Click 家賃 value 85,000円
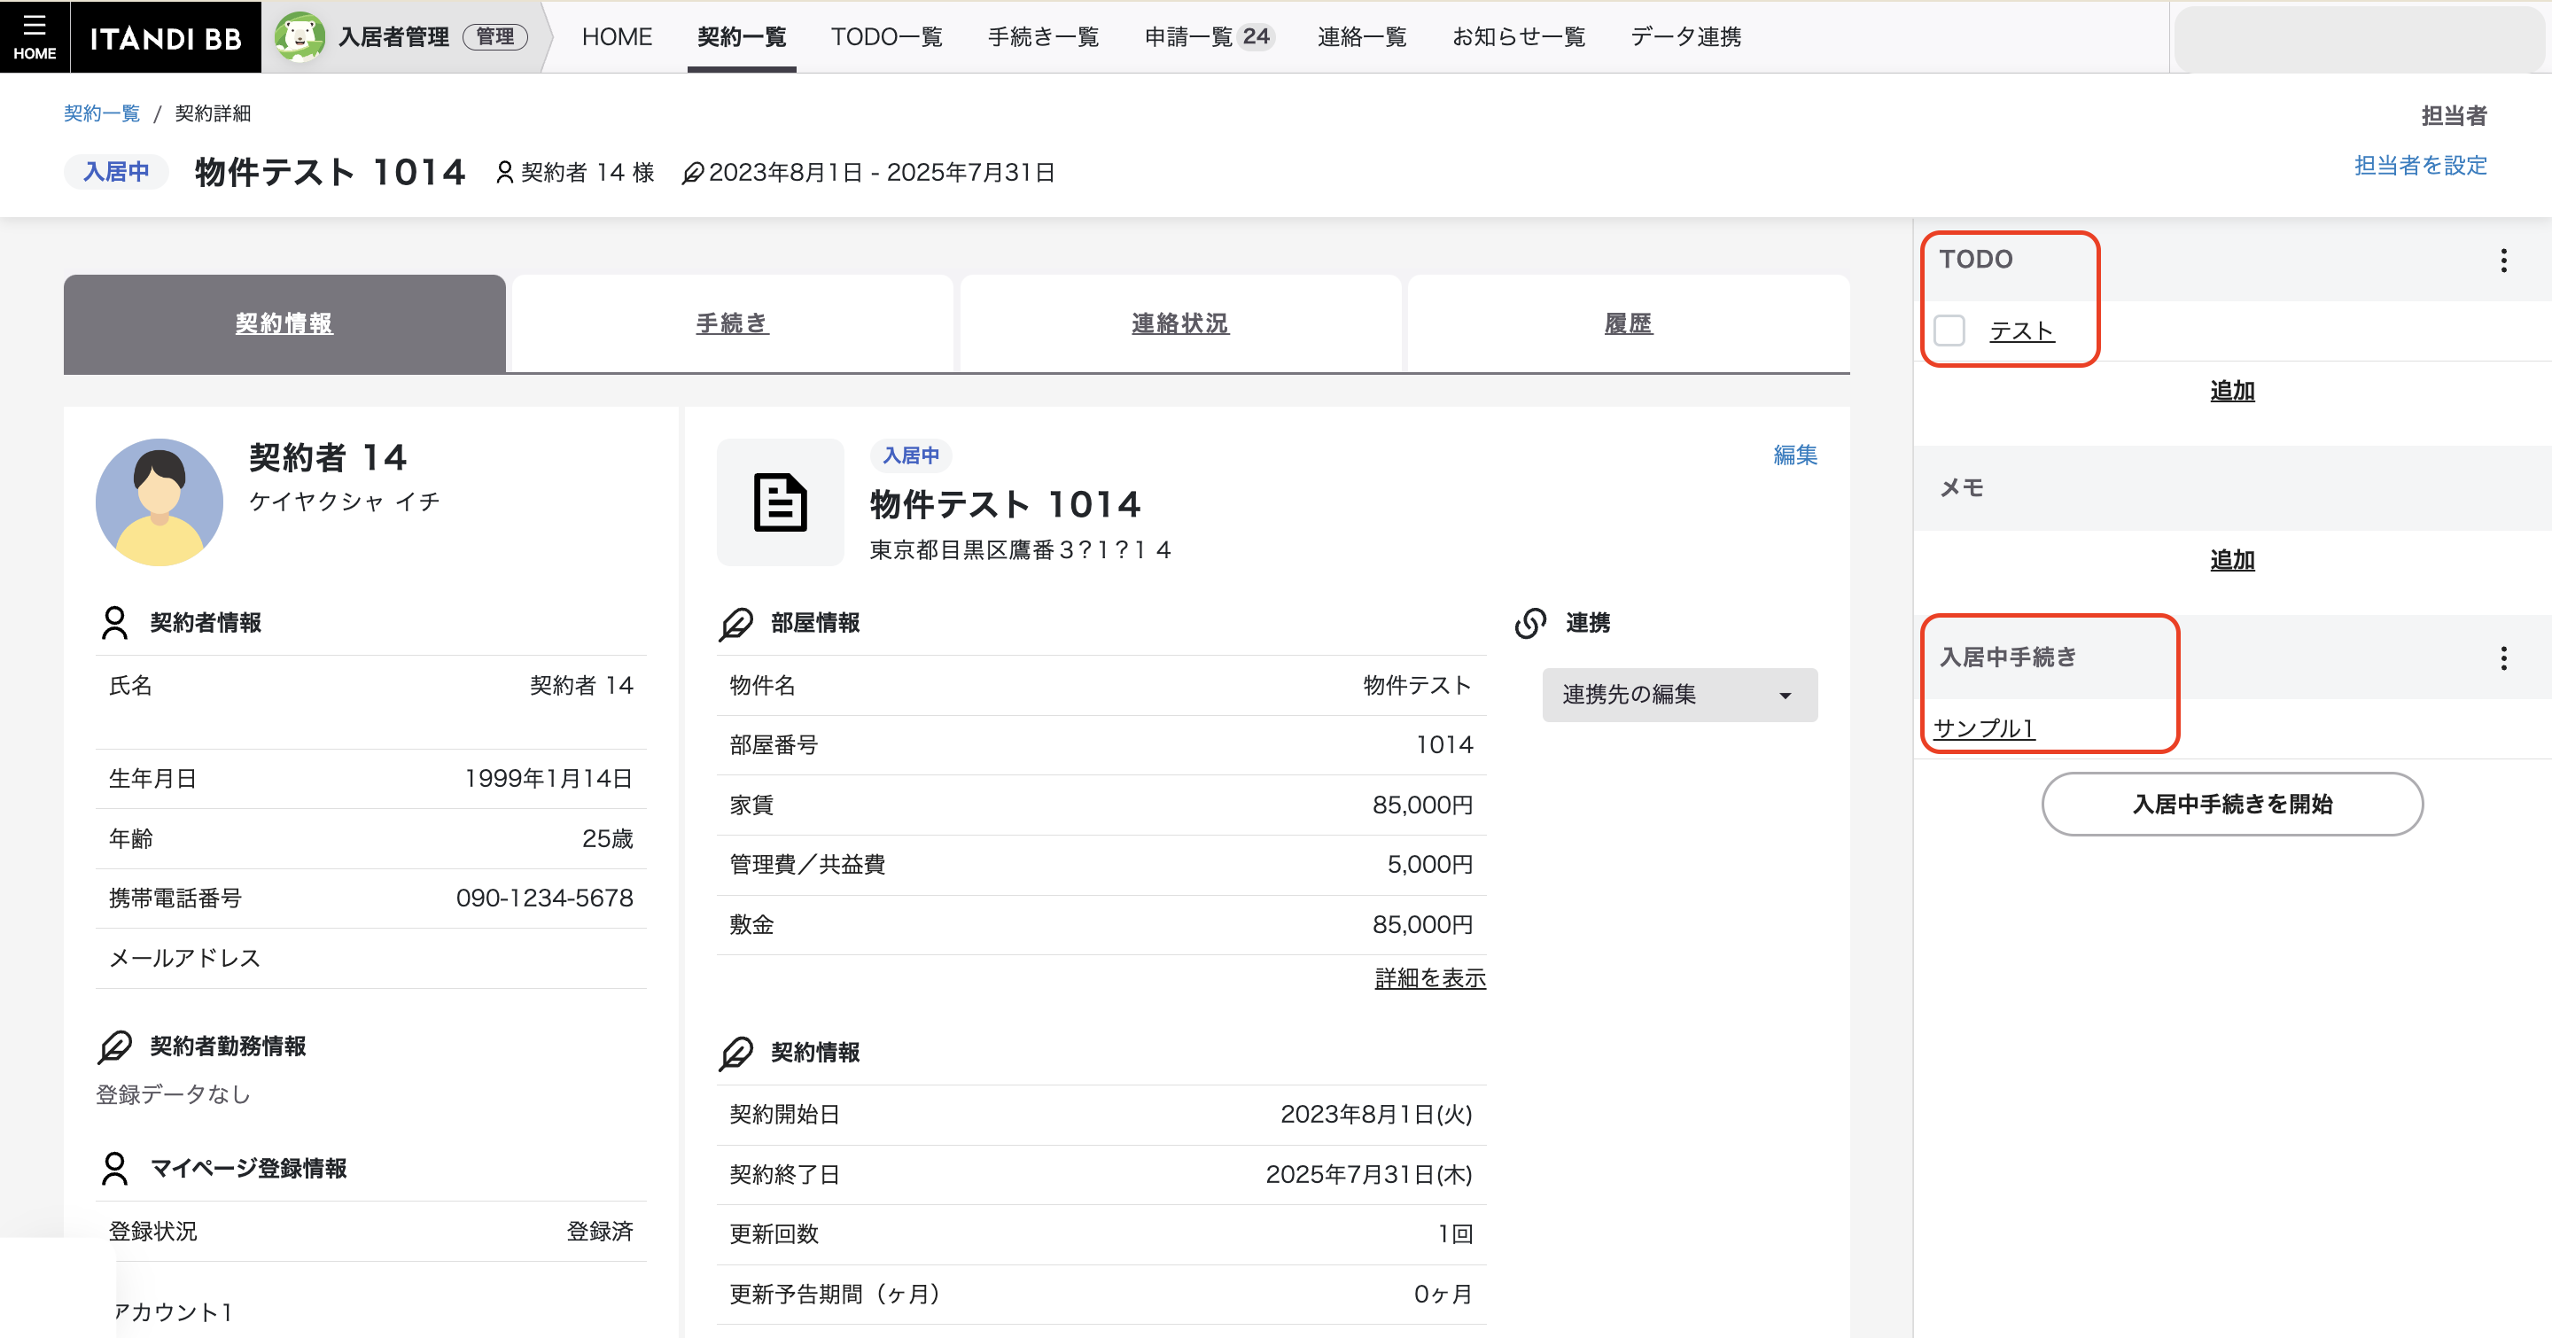 1422,805
